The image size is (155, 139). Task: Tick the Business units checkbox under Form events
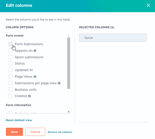point(10,89)
